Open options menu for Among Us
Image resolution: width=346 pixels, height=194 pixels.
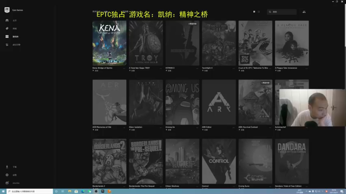point(197,127)
